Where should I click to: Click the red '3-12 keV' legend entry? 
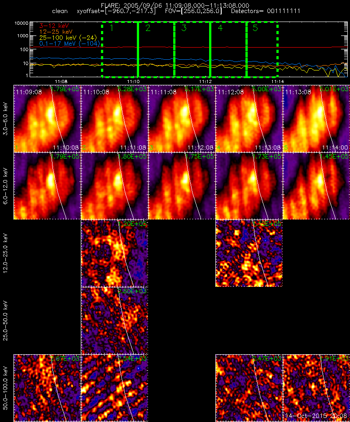pyautogui.click(x=54, y=26)
